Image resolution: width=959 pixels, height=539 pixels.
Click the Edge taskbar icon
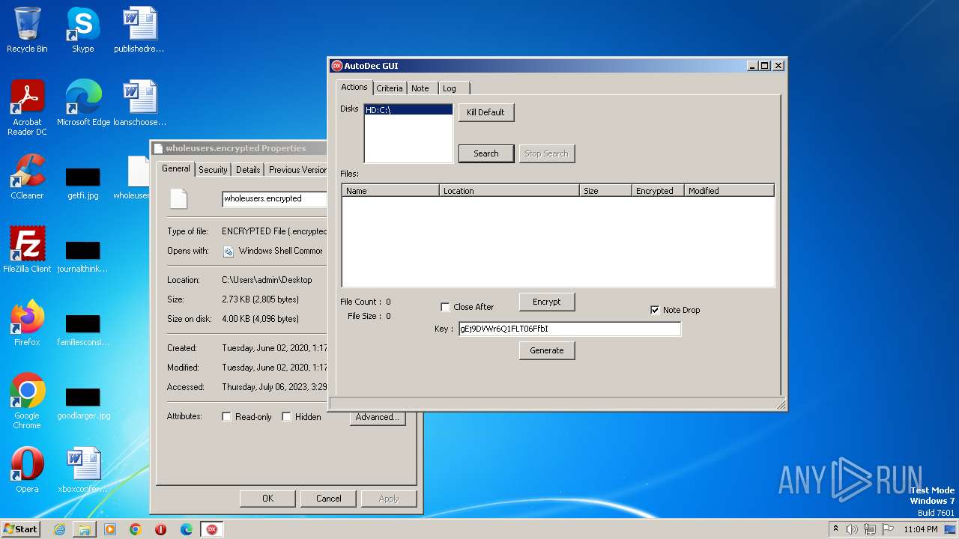tap(187, 529)
